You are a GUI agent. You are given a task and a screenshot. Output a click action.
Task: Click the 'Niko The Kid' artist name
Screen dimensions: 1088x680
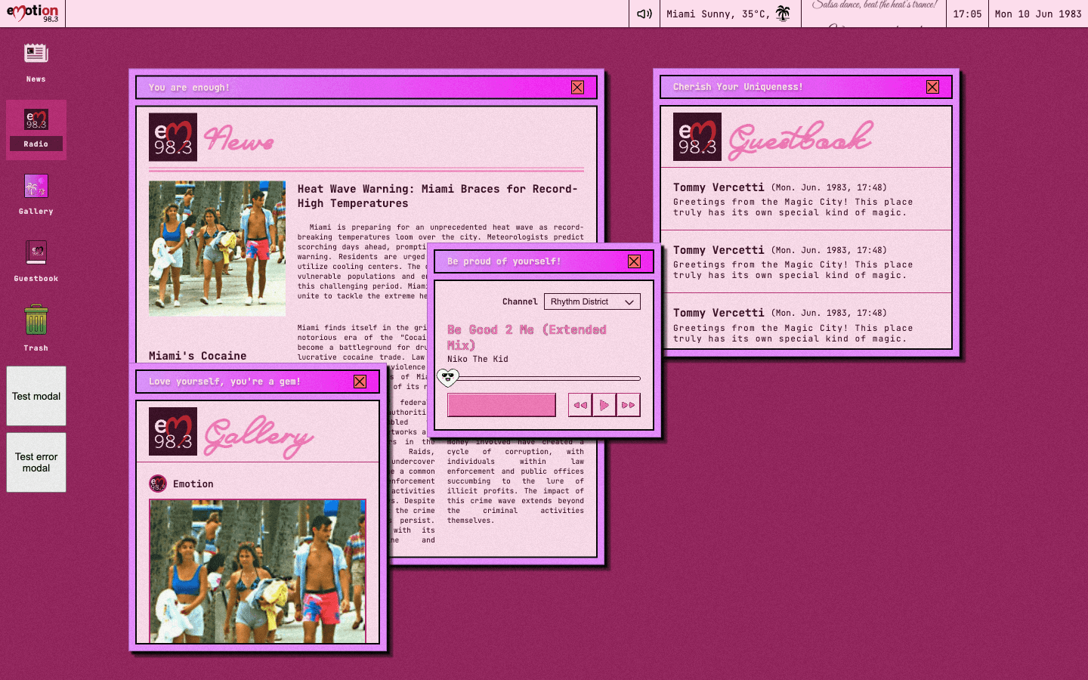tap(478, 359)
